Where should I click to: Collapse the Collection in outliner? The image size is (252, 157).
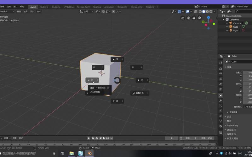click(223, 19)
